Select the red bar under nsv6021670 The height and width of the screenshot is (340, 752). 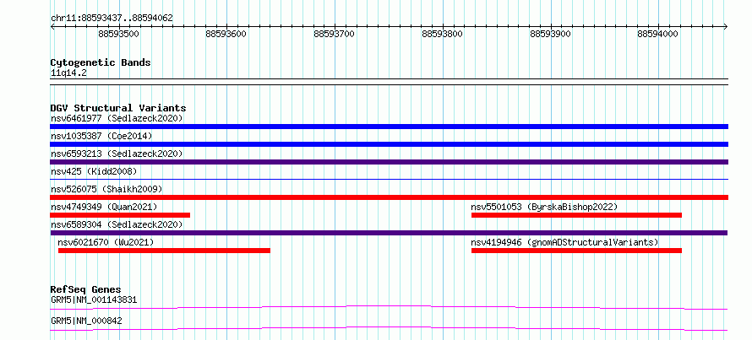pos(164,251)
